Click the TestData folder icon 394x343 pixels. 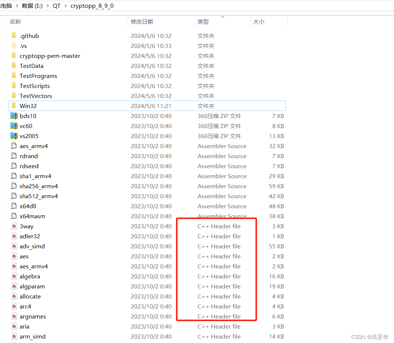point(14,66)
